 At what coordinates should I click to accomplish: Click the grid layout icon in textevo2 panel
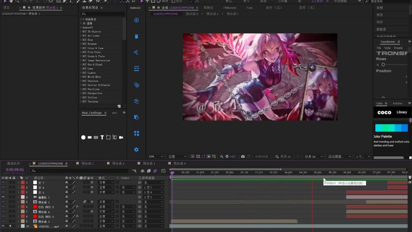[x=136, y=134]
